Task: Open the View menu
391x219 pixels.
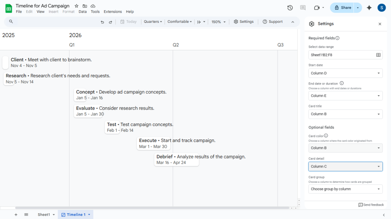Action: coord(41,12)
